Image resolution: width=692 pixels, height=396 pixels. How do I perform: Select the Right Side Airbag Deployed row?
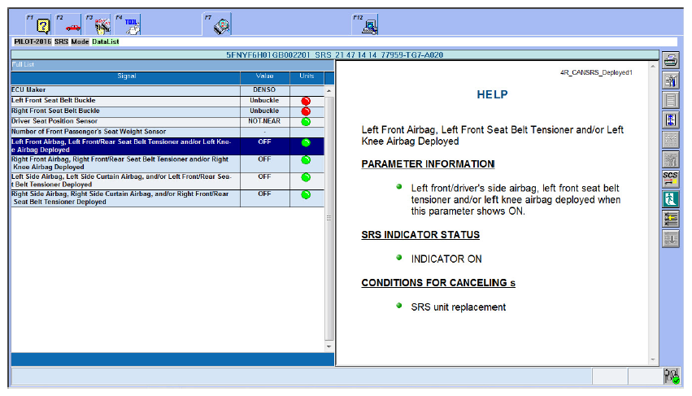168,198
